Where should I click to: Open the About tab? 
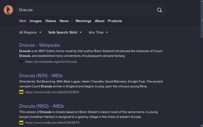coord(99,21)
